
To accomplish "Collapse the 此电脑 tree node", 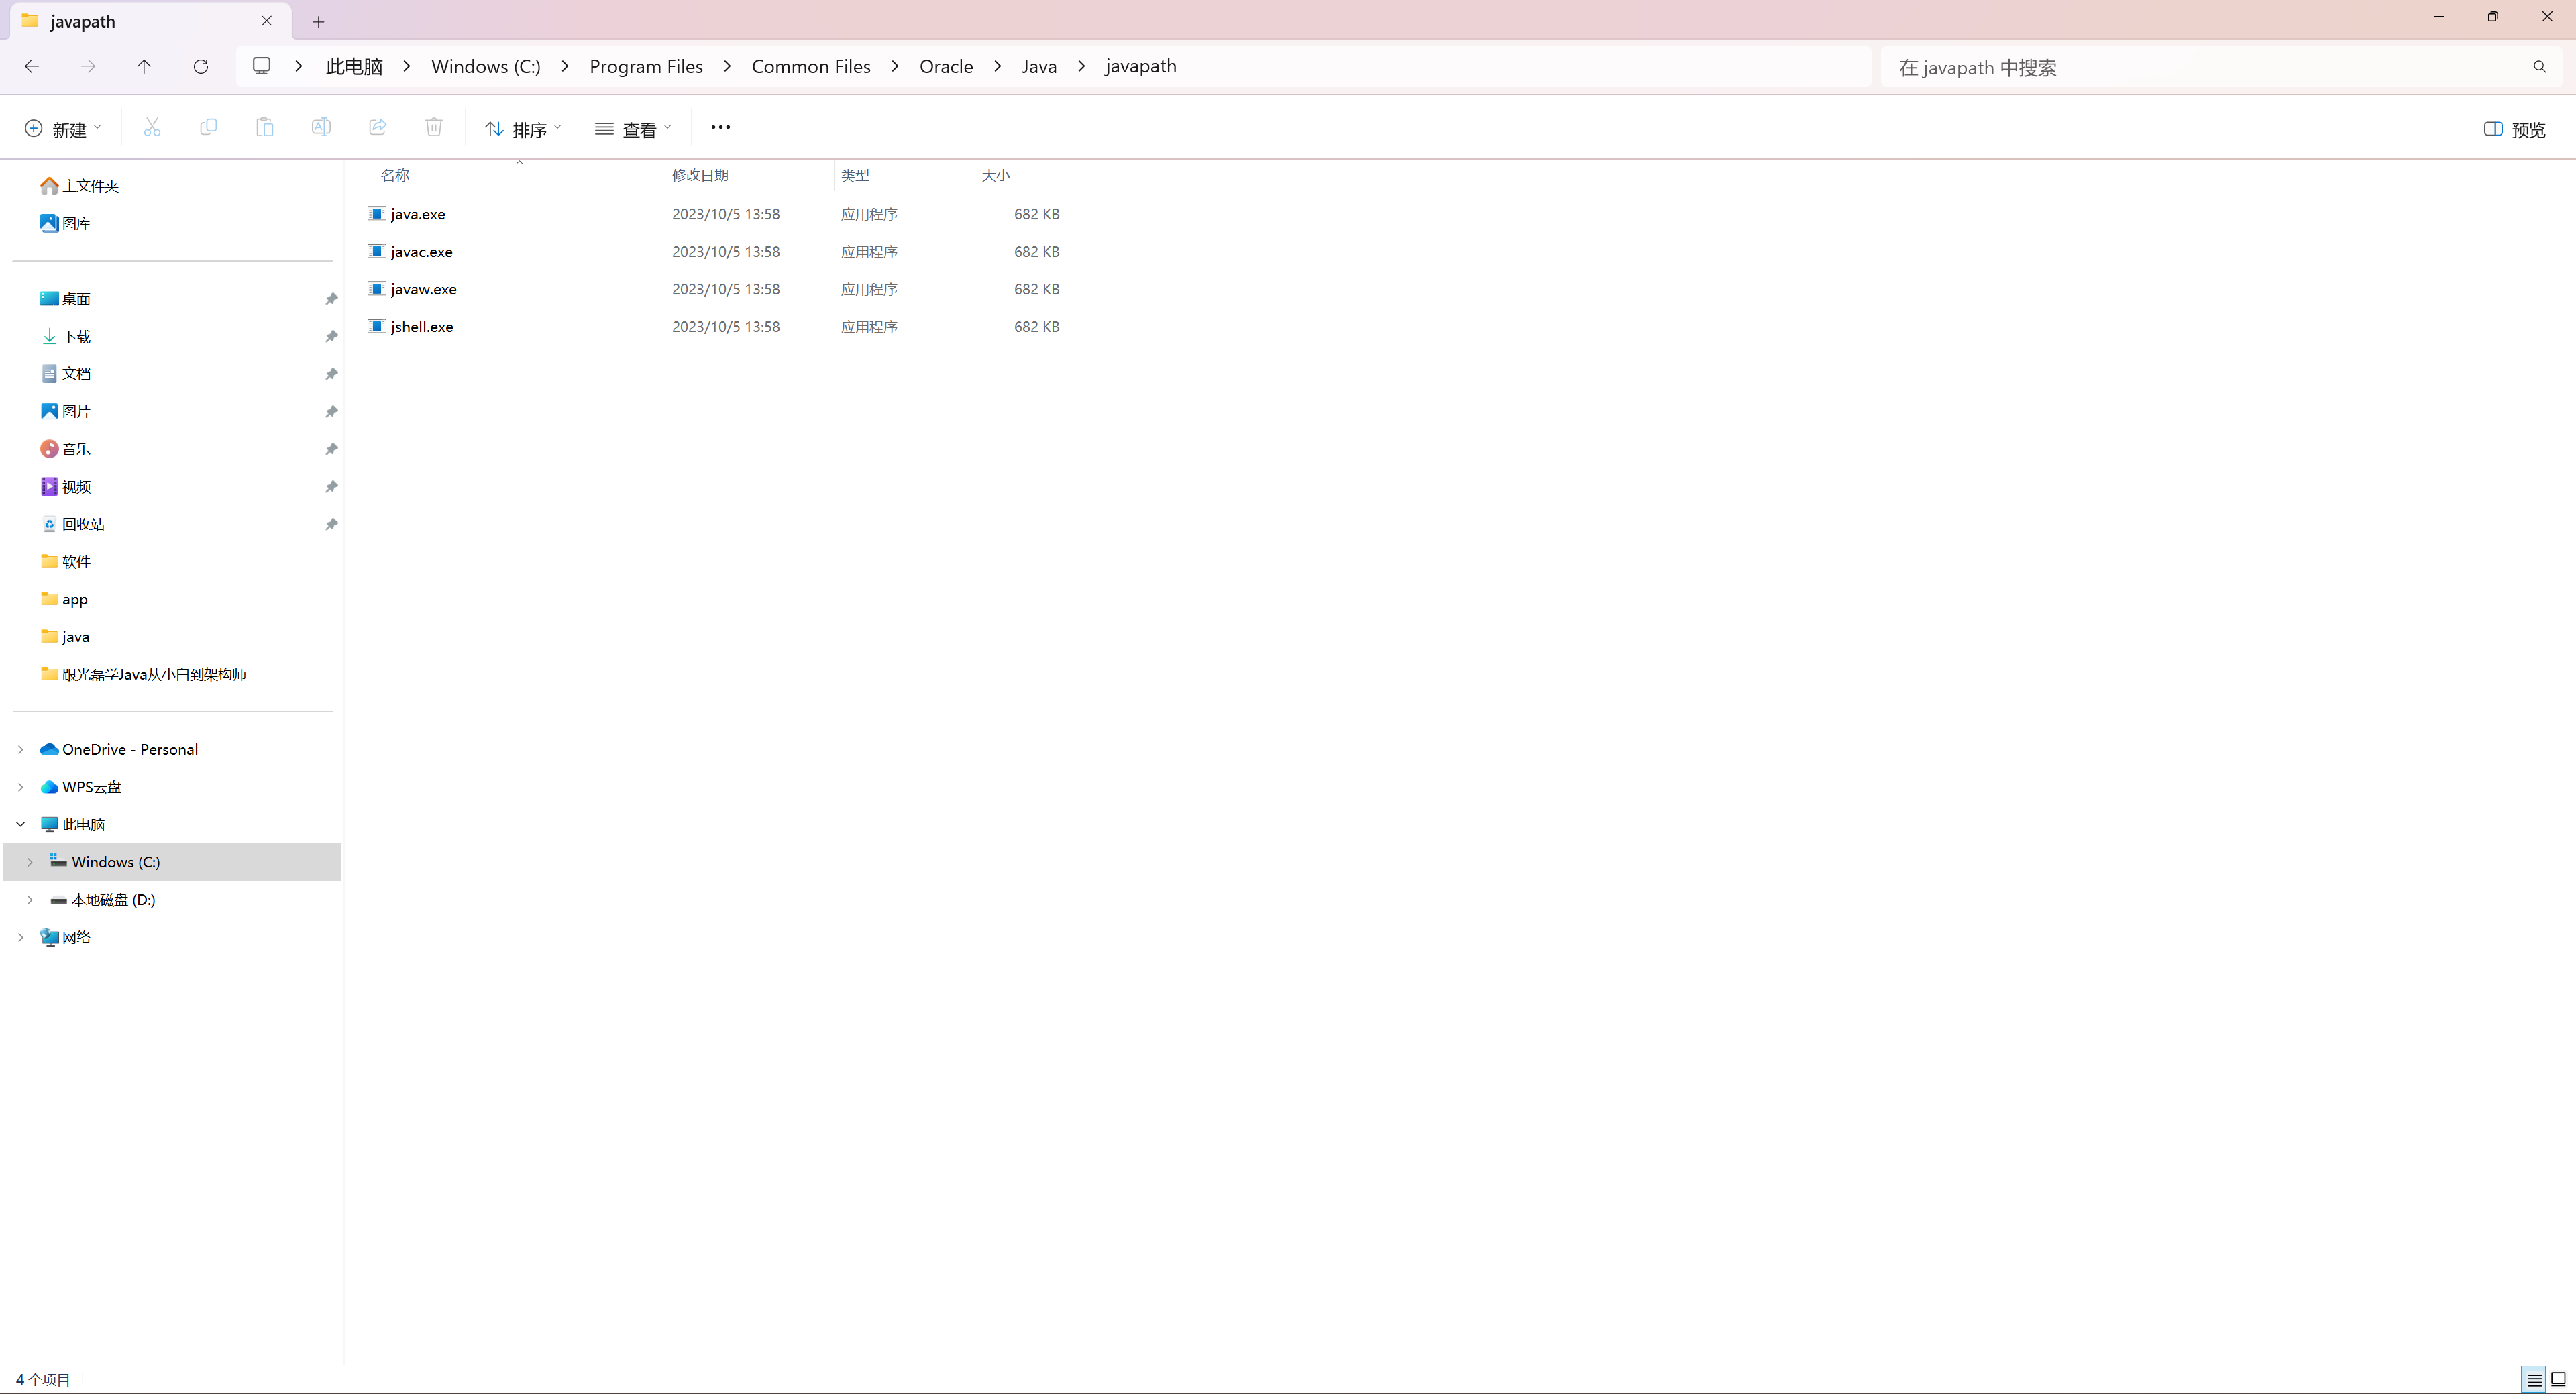I will [20, 824].
